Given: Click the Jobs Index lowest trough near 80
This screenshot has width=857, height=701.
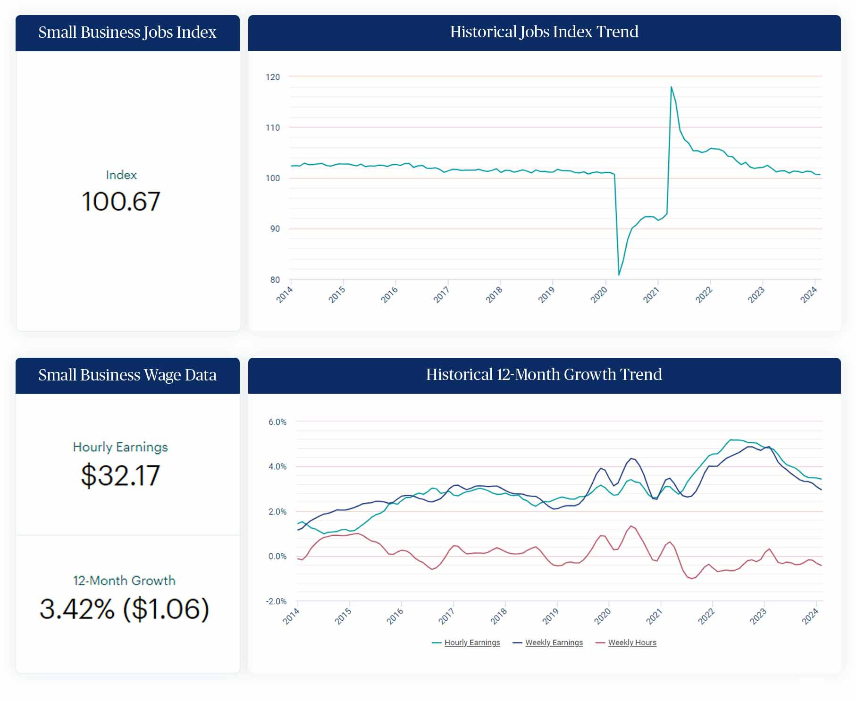Looking at the screenshot, I should coord(619,274).
